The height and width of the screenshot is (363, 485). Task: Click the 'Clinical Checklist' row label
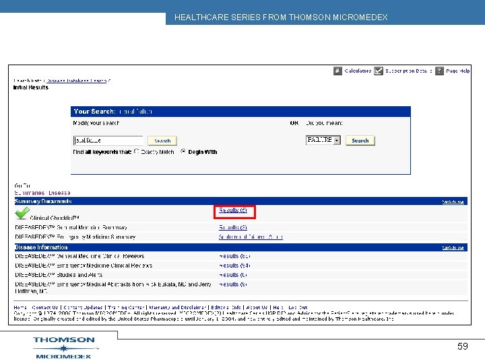coord(55,218)
